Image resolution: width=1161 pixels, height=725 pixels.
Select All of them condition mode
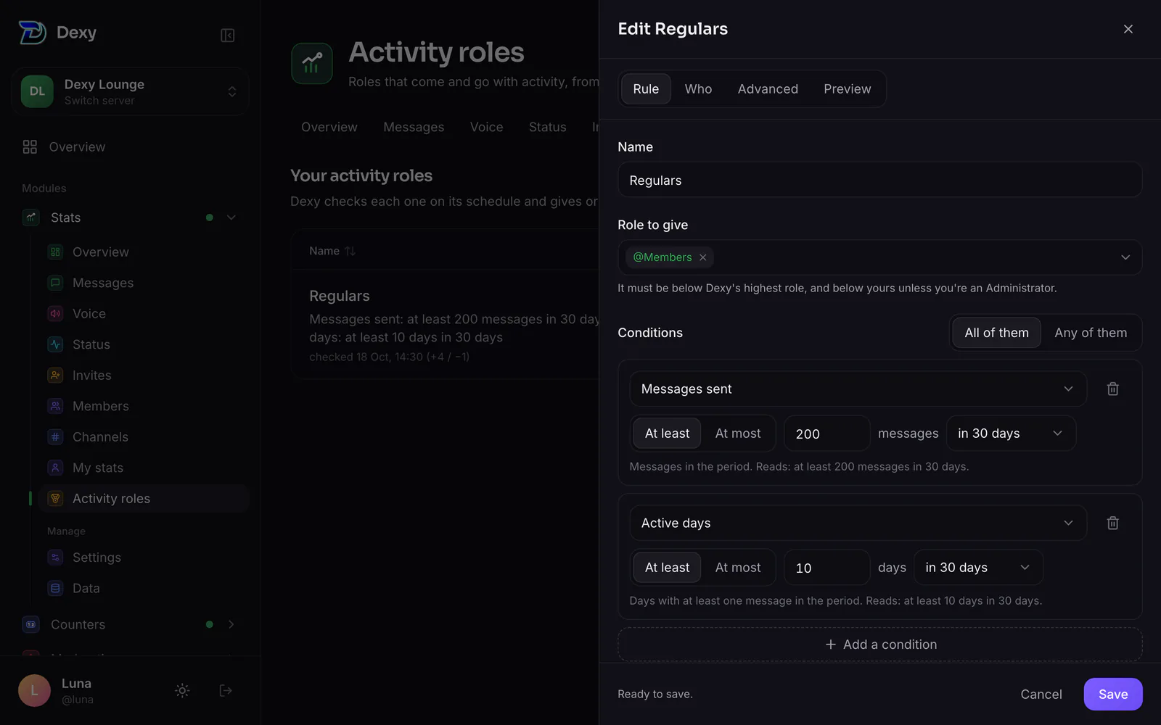coord(996,333)
